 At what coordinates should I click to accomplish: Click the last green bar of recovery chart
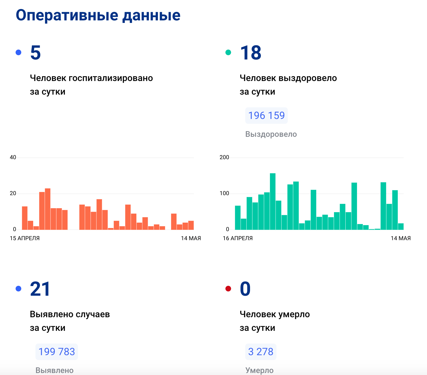coord(401,227)
